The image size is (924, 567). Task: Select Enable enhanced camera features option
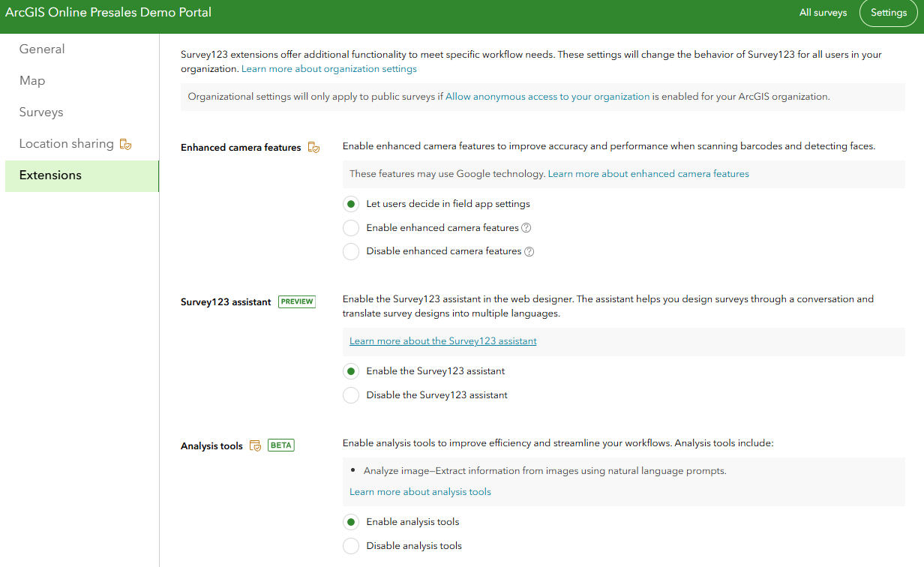350,228
